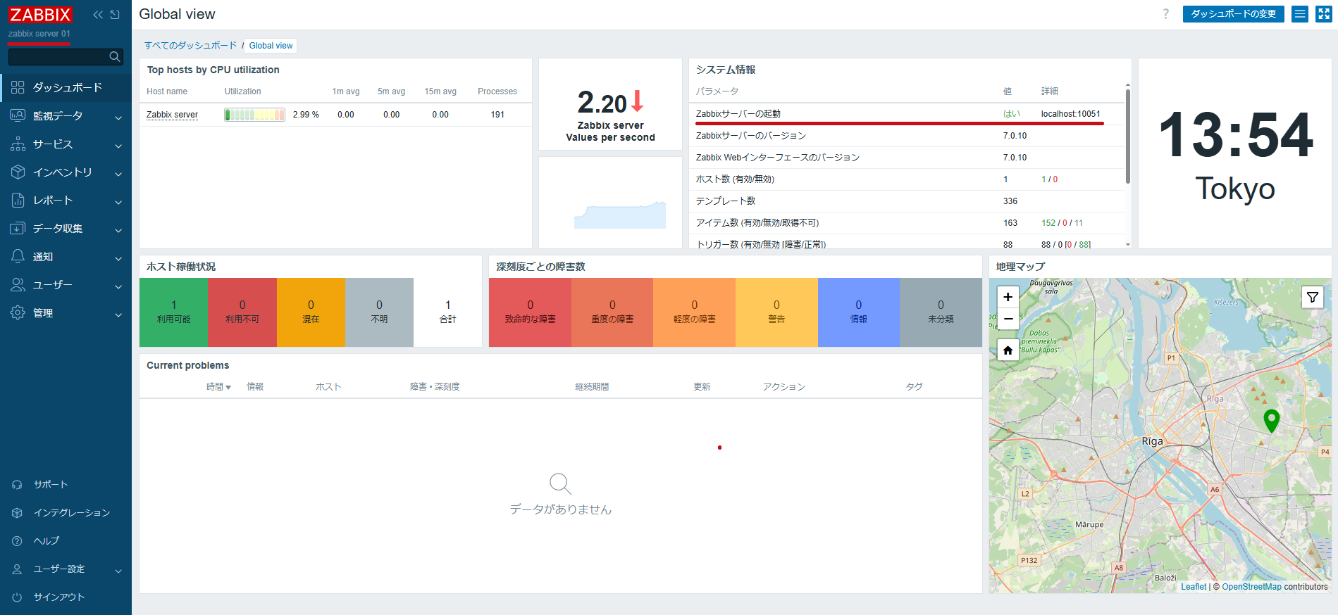Click the データ収集 download icon
Image resolution: width=1338 pixels, height=615 pixels.
tap(18, 228)
